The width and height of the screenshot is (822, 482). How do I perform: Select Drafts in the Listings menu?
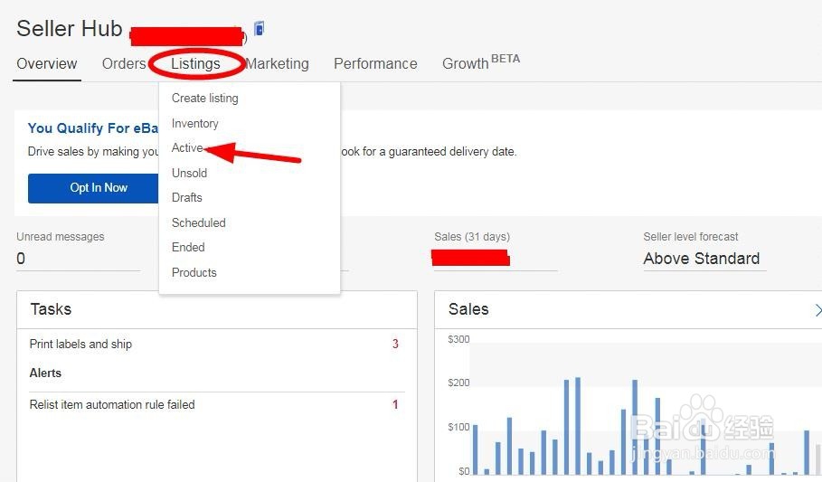click(x=187, y=198)
